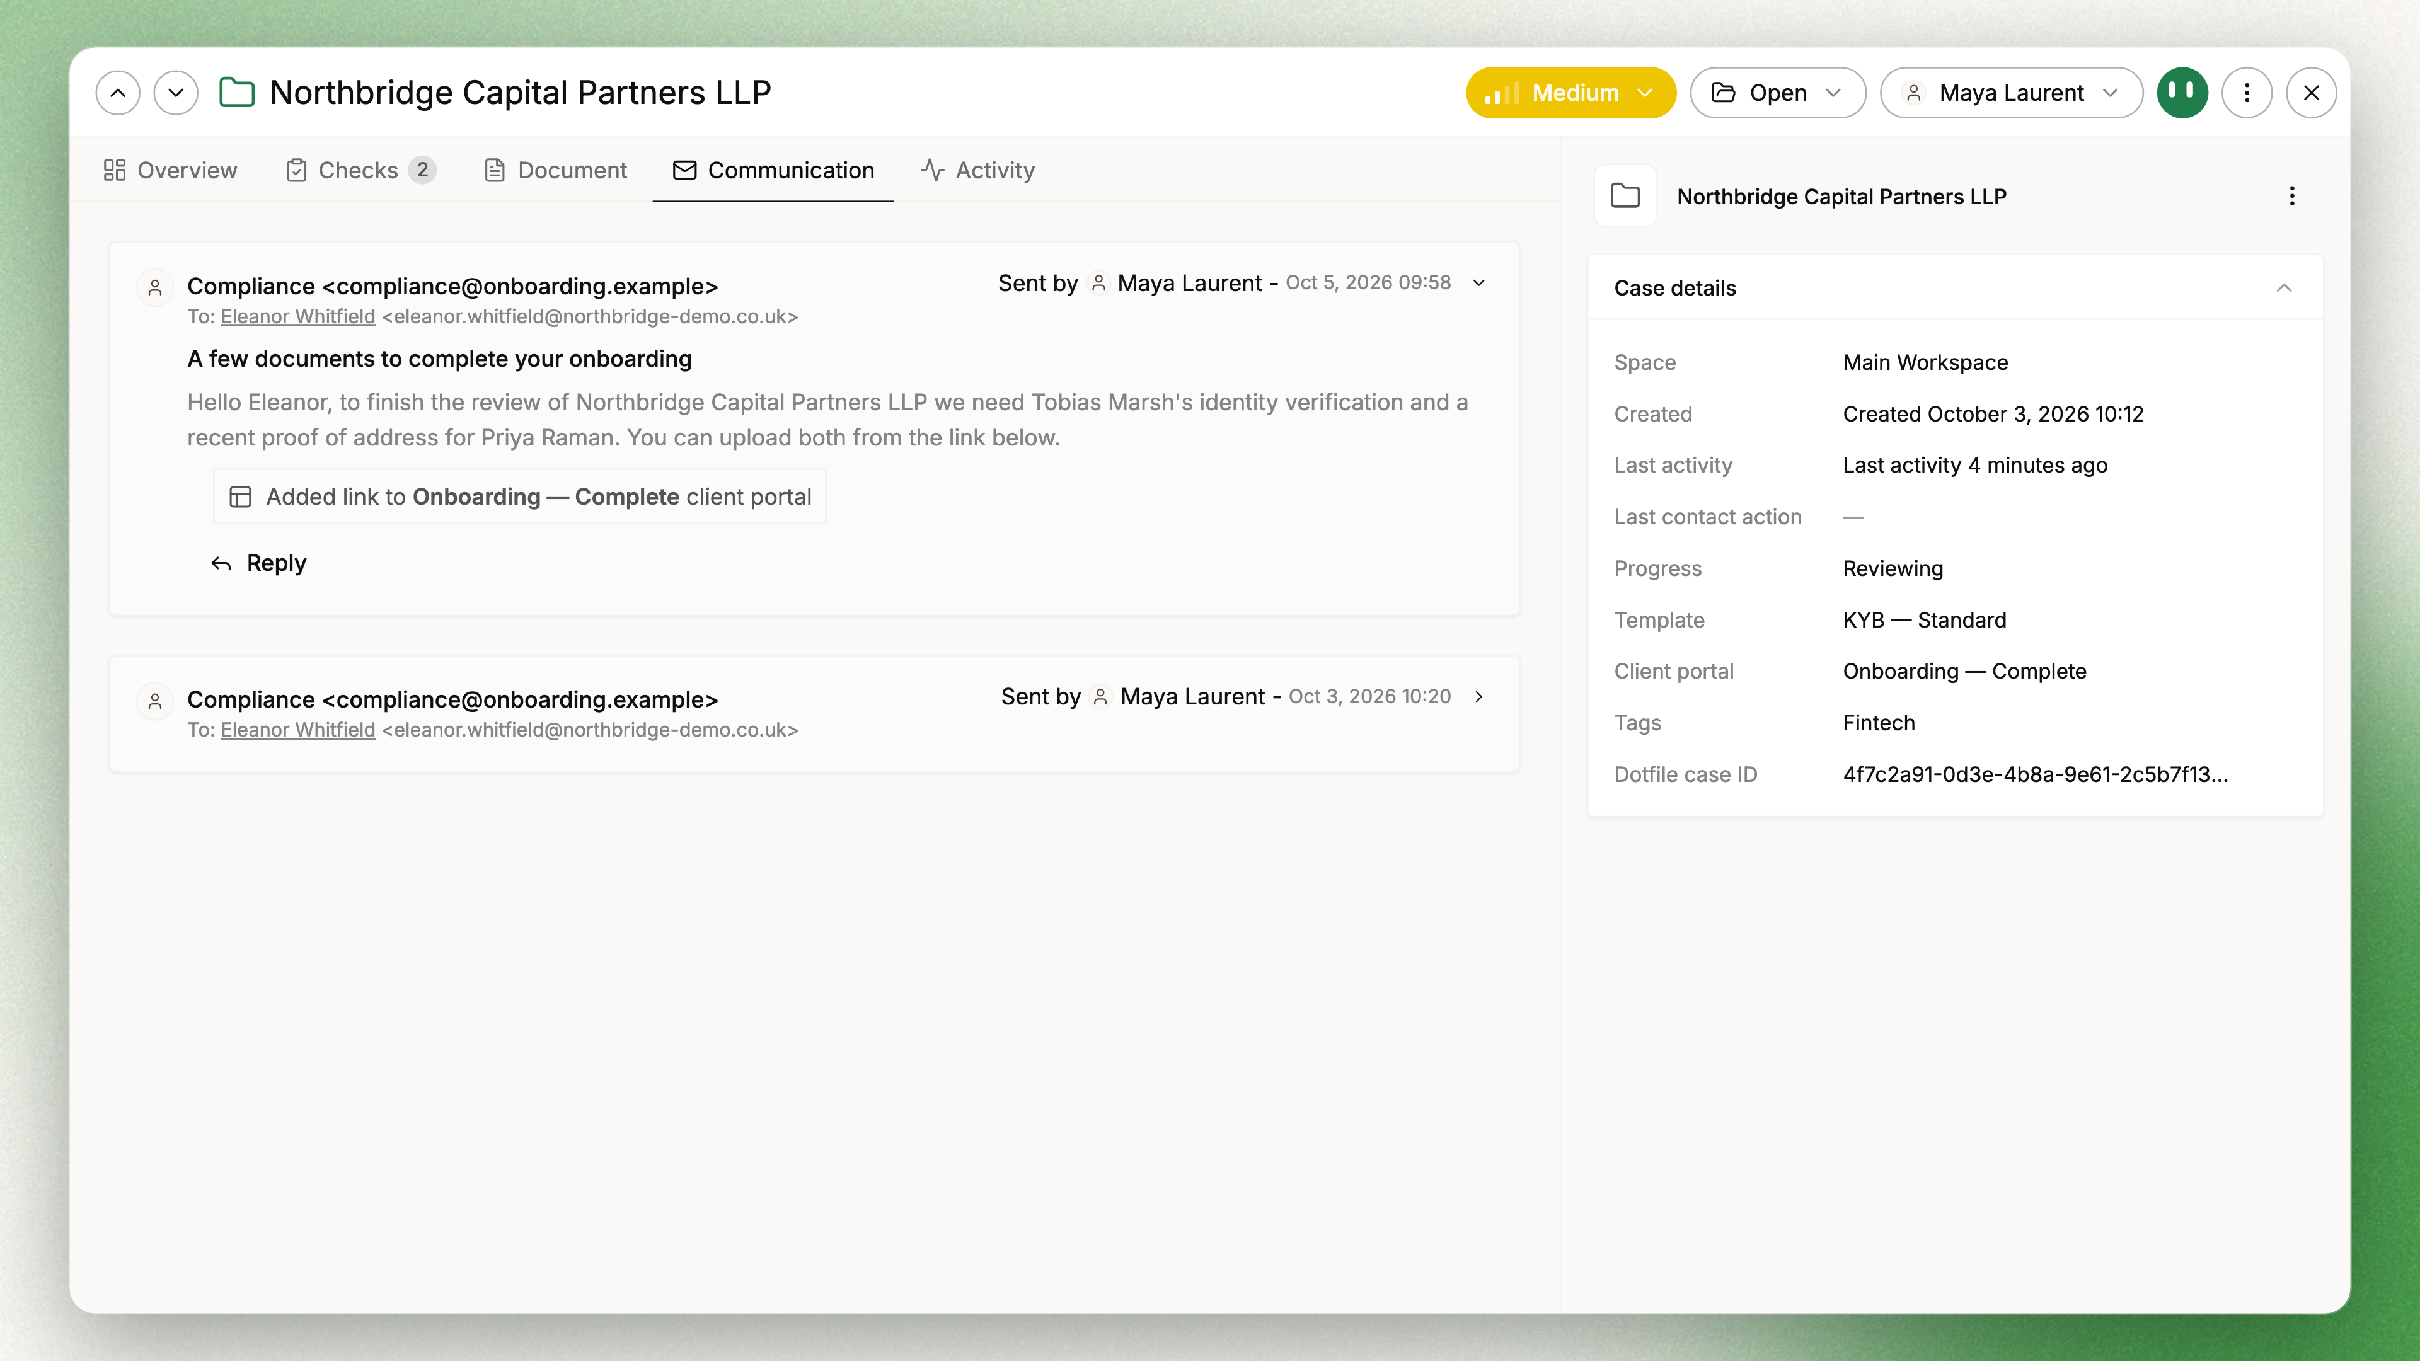Screen dimensions: 2420x1361
Task: Click the side panel Northbridge Capital Partners LLP name
Action: 1841,197
